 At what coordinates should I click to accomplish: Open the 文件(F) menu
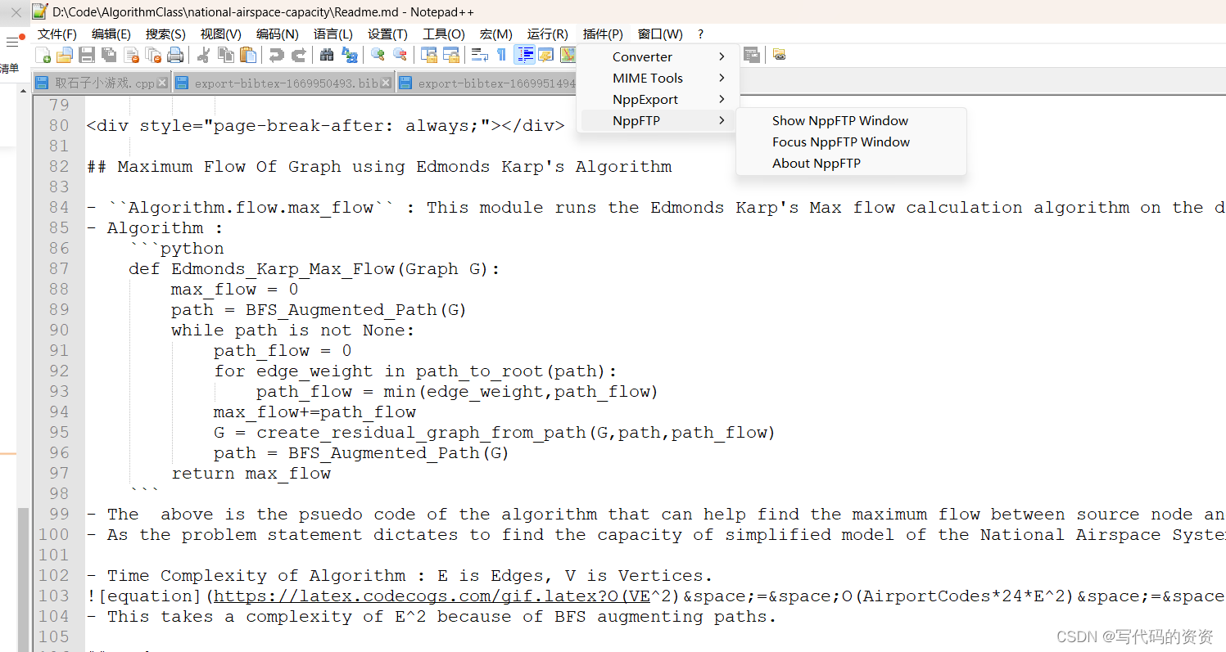coord(57,34)
